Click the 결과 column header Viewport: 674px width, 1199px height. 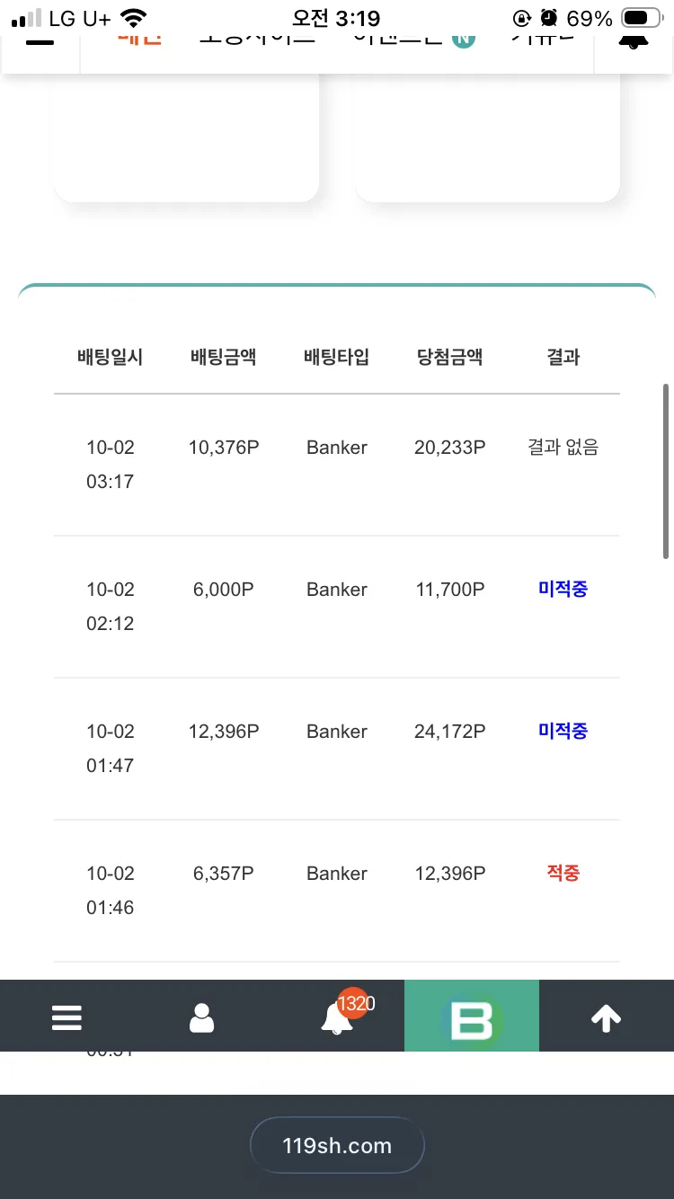pos(563,357)
